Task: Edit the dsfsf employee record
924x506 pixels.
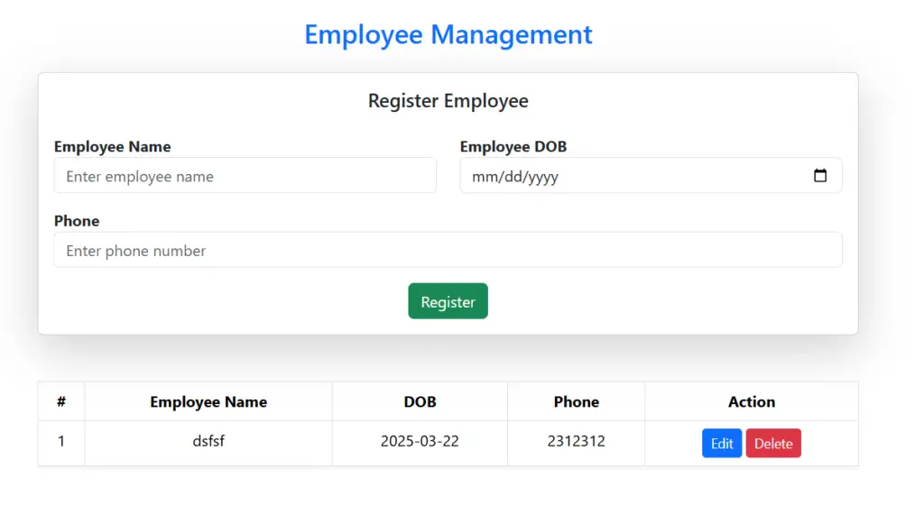Action: [x=721, y=443]
